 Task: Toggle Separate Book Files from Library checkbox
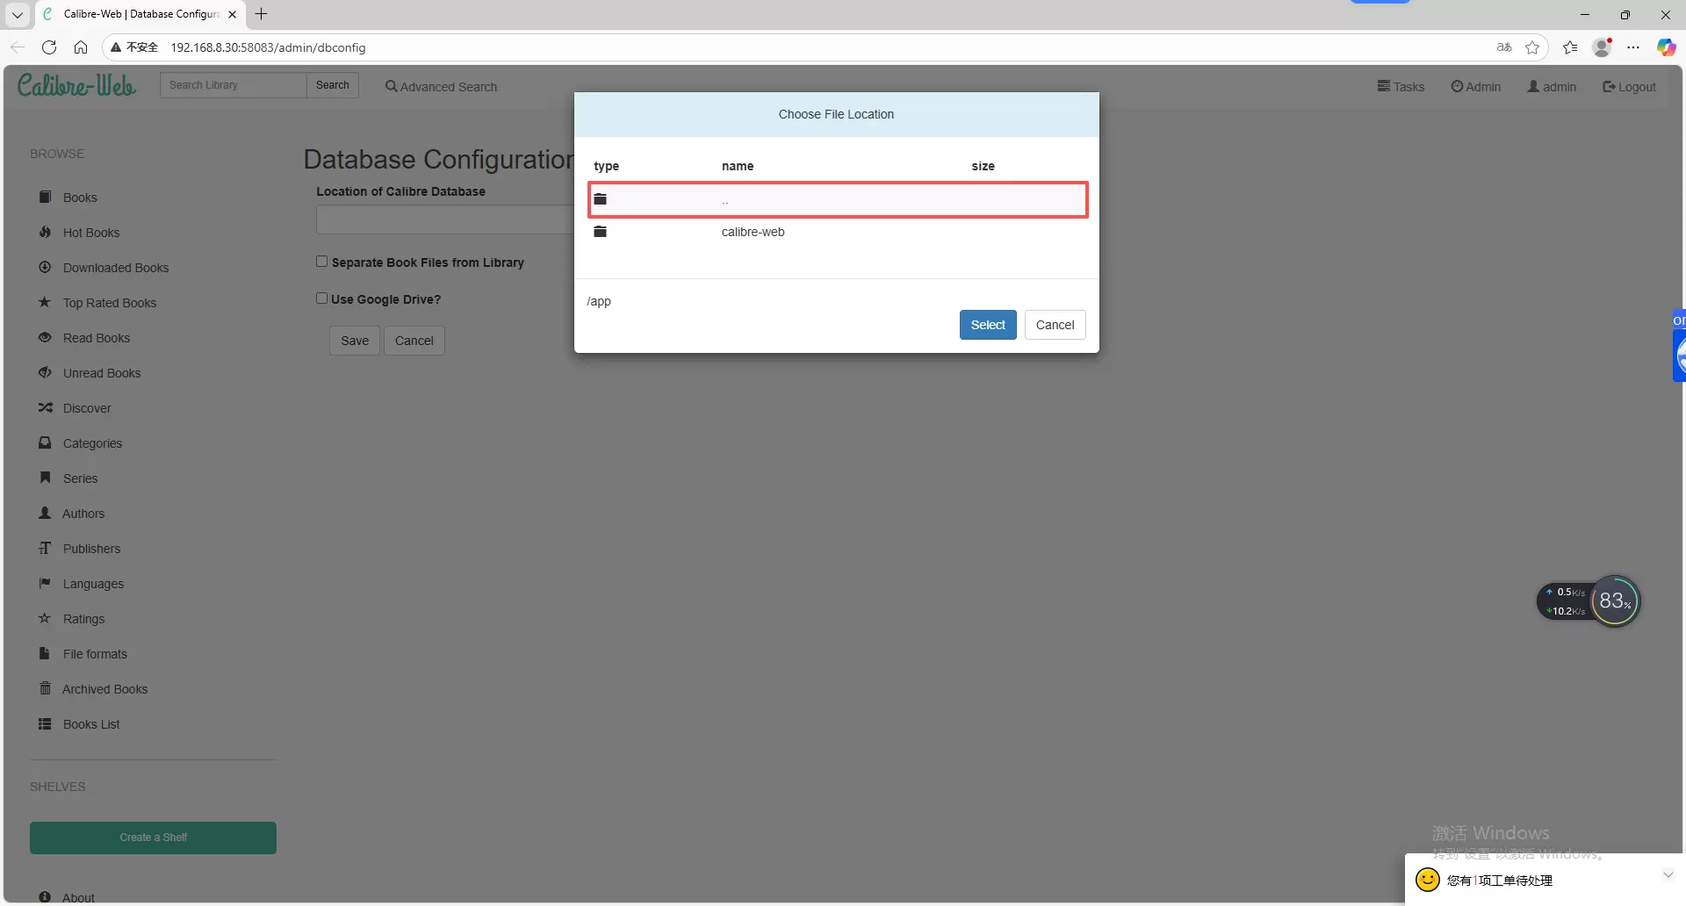[x=322, y=262]
